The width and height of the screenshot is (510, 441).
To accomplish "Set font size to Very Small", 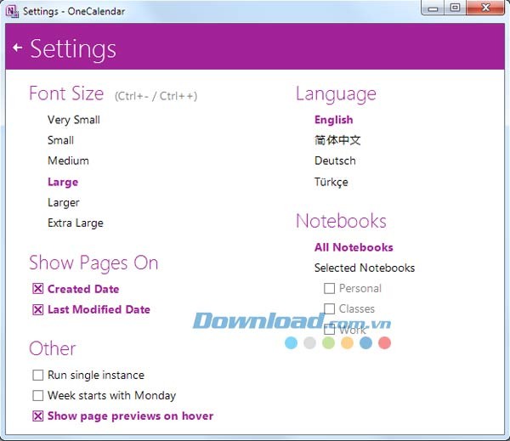I will coord(73,120).
